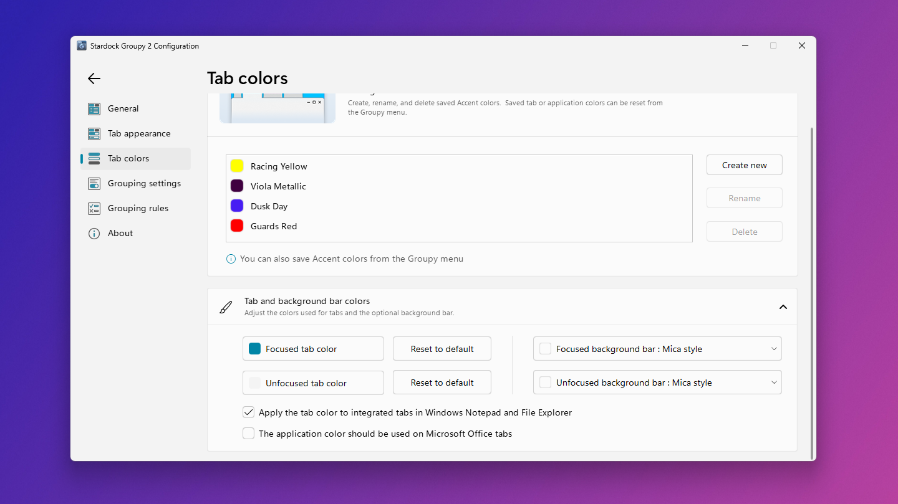The width and height of the screenshot is (898, 504).
Task: Click the About info icon
Action: pyautogui.click(x=94, y=234)
